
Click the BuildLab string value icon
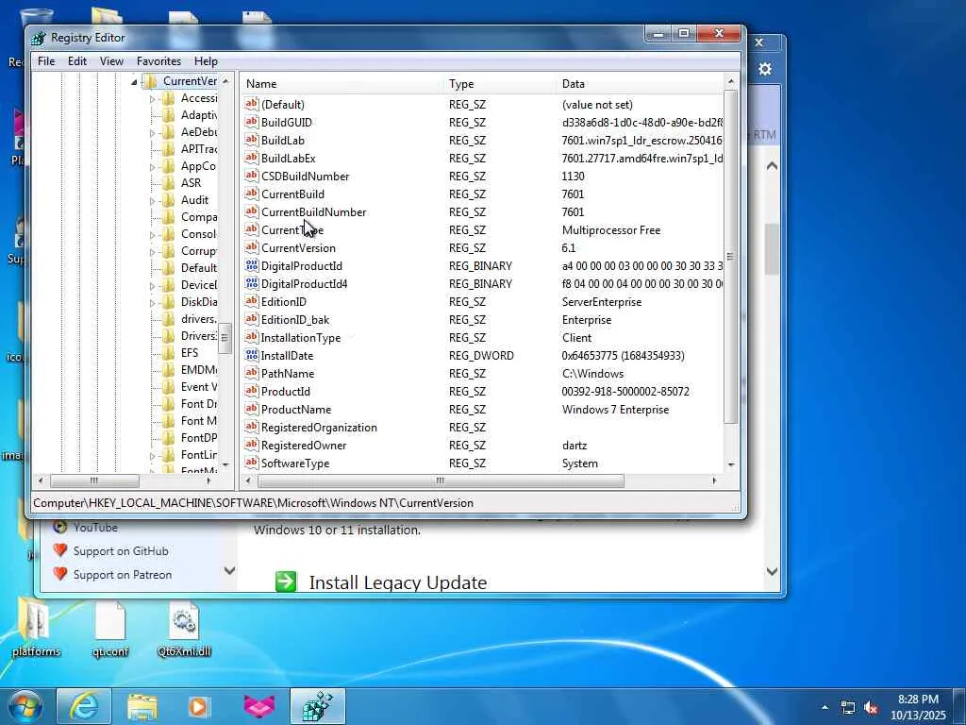[251, 140]
